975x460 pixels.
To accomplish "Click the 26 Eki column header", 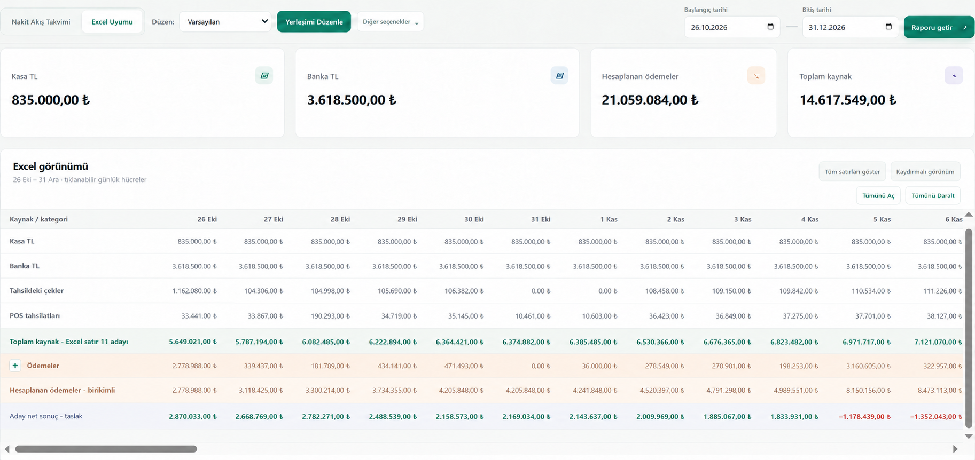I will 207,219.
